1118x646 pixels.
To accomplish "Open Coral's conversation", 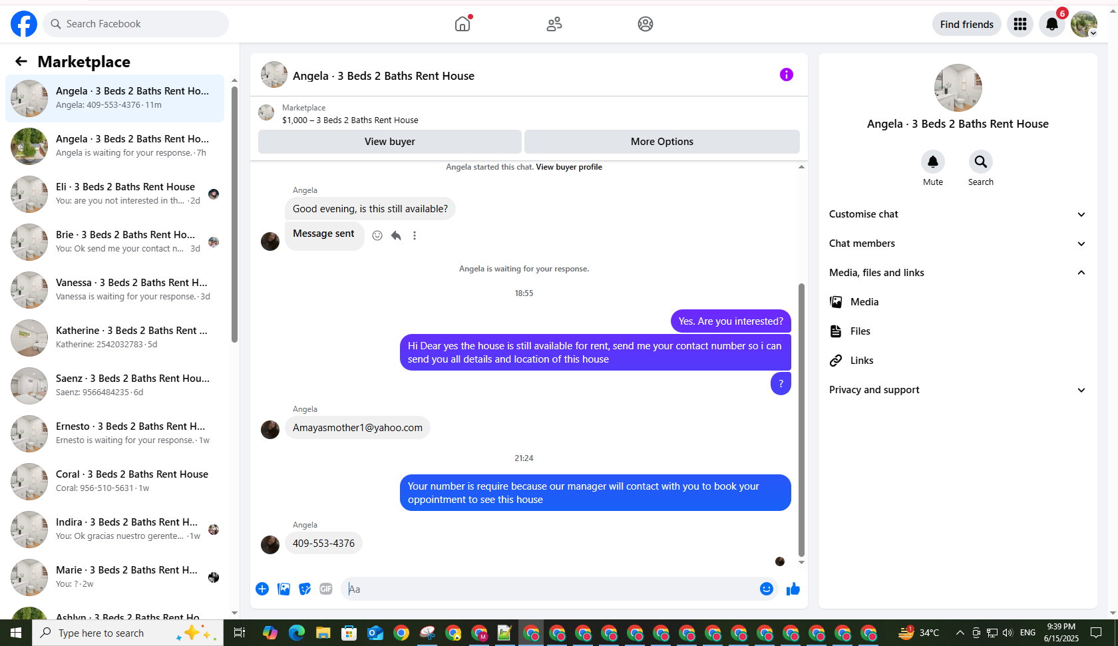I will (x=115, y=482).
